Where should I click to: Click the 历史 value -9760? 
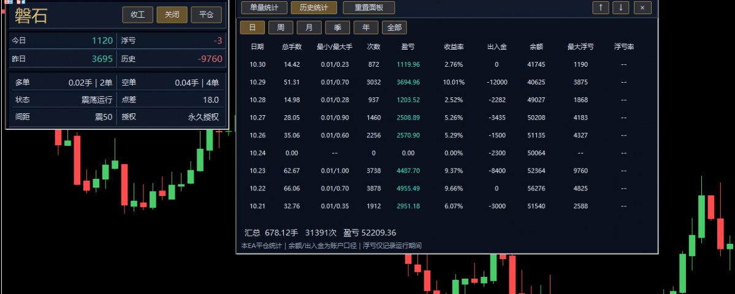click(210, 59)
